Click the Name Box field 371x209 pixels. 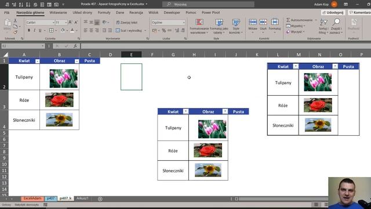23,46
